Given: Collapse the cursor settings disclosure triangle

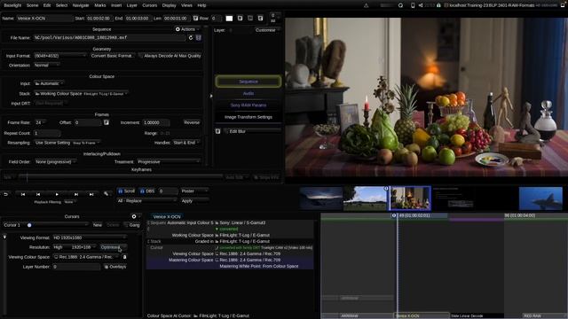Looking at the screenshot, I should (4, 237).
